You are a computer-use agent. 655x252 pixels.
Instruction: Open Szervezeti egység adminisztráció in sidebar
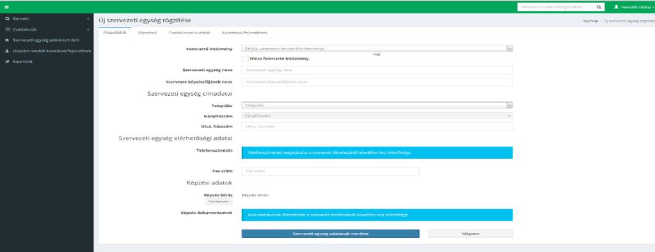click(x=46, y=40)
